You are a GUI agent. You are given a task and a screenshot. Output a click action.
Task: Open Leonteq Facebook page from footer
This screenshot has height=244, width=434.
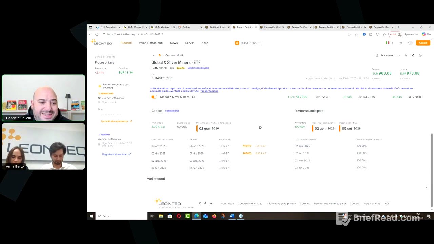[205, 203]
